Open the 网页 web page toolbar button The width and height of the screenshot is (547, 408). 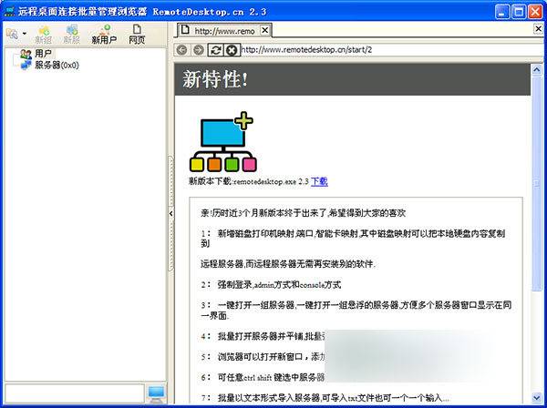[137, 35]
